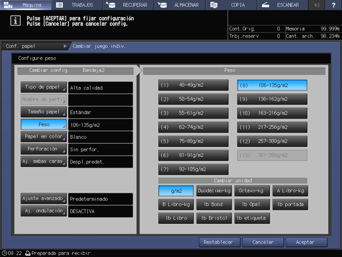This screenshot has width=342, height=257.
Task: Open help with the question mark
Action: tap(333, 5)
